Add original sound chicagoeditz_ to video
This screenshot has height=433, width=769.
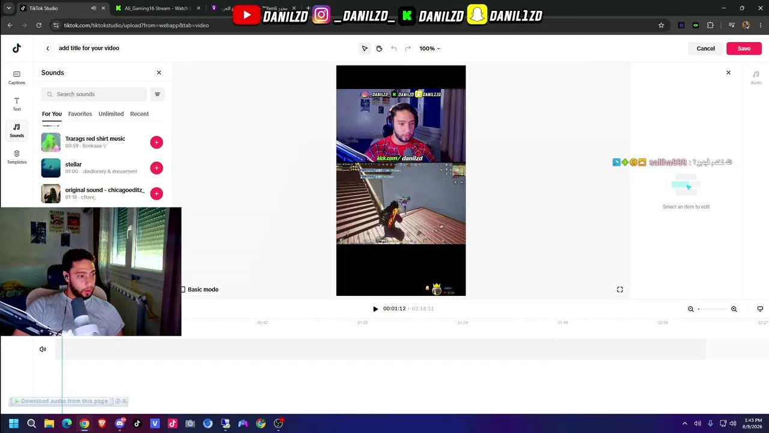tap(156, 193)
